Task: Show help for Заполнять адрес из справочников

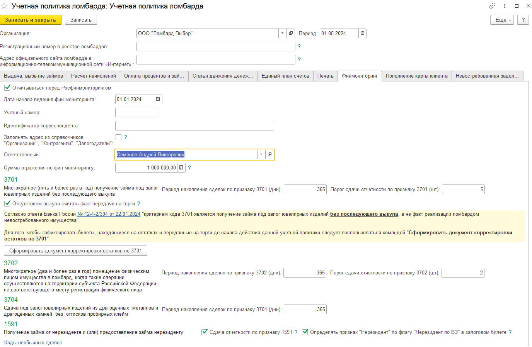Action: pos(125,137)
